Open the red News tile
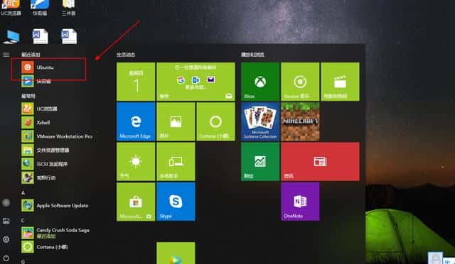Screen dimensions: 455x264 click(x=321, y=162)
